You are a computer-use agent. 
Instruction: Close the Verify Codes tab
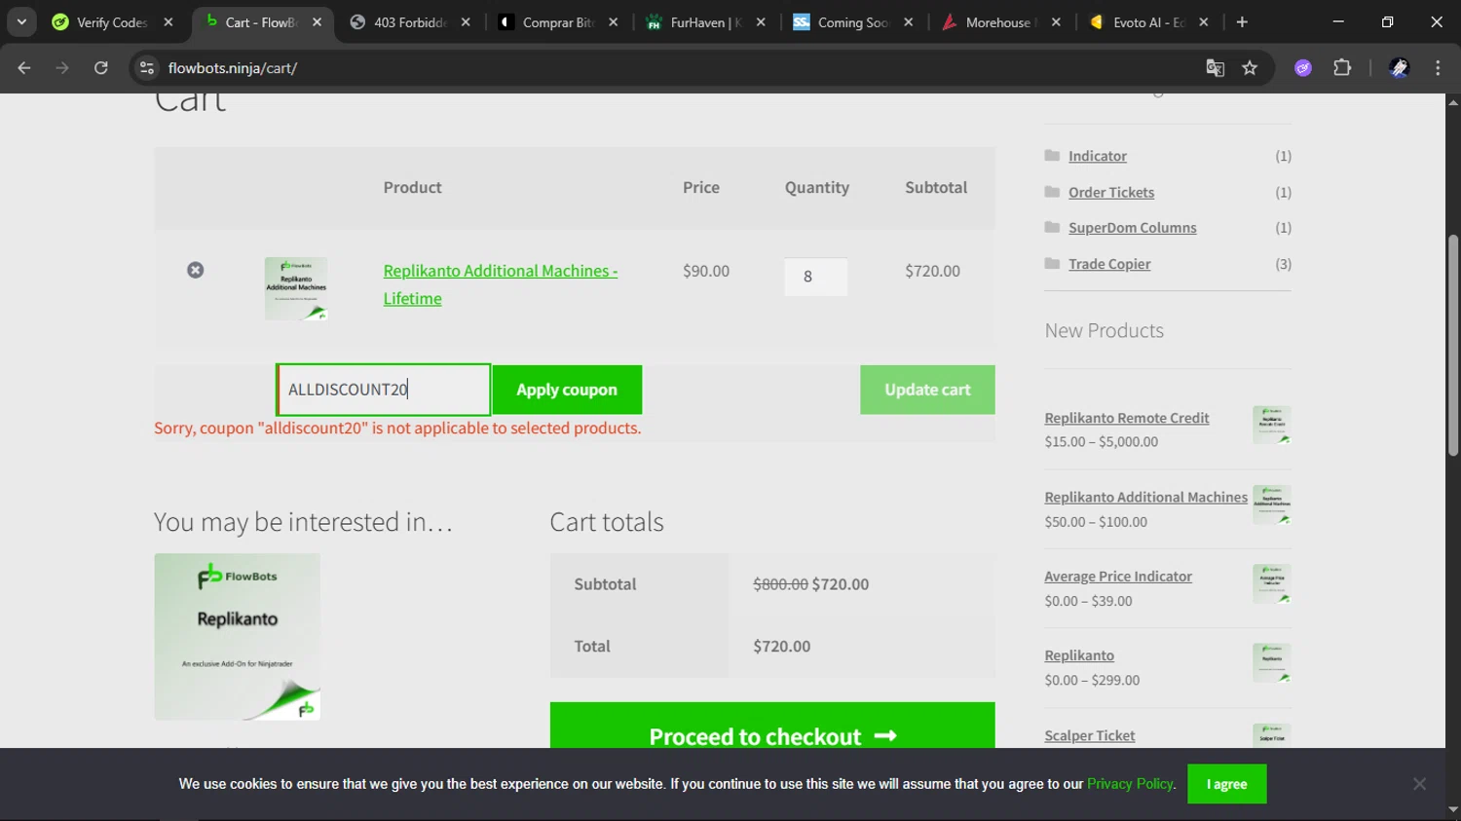(x=169, y=22)
